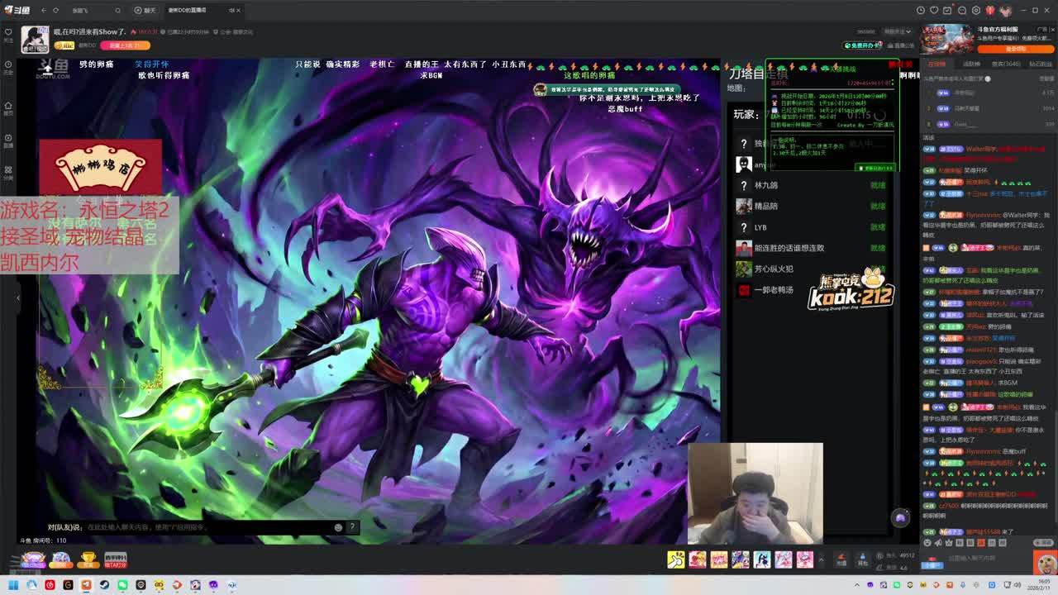Click the refresh page icon
Image resolution: width=1058 pixels, height=595 pixels.
pos(56,10)
